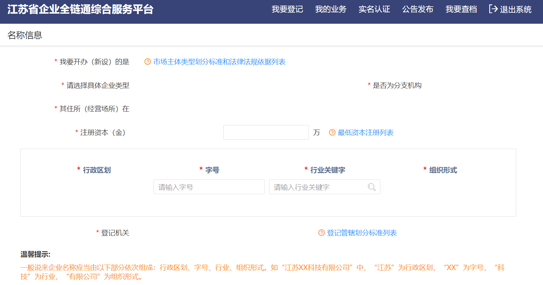Click help icon beside 市场主体类型划分标准 link
The height and width of the screenshot is (285, 543).
coord(148,62)
